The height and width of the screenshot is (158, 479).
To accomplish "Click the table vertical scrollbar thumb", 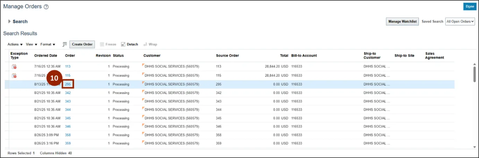I will (474, 74).
